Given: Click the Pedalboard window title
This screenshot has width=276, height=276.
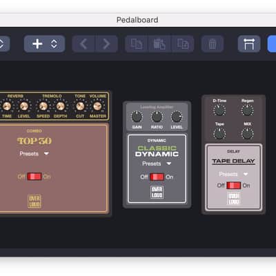Looking at the screenshot, I should click(x=137, y=20).
